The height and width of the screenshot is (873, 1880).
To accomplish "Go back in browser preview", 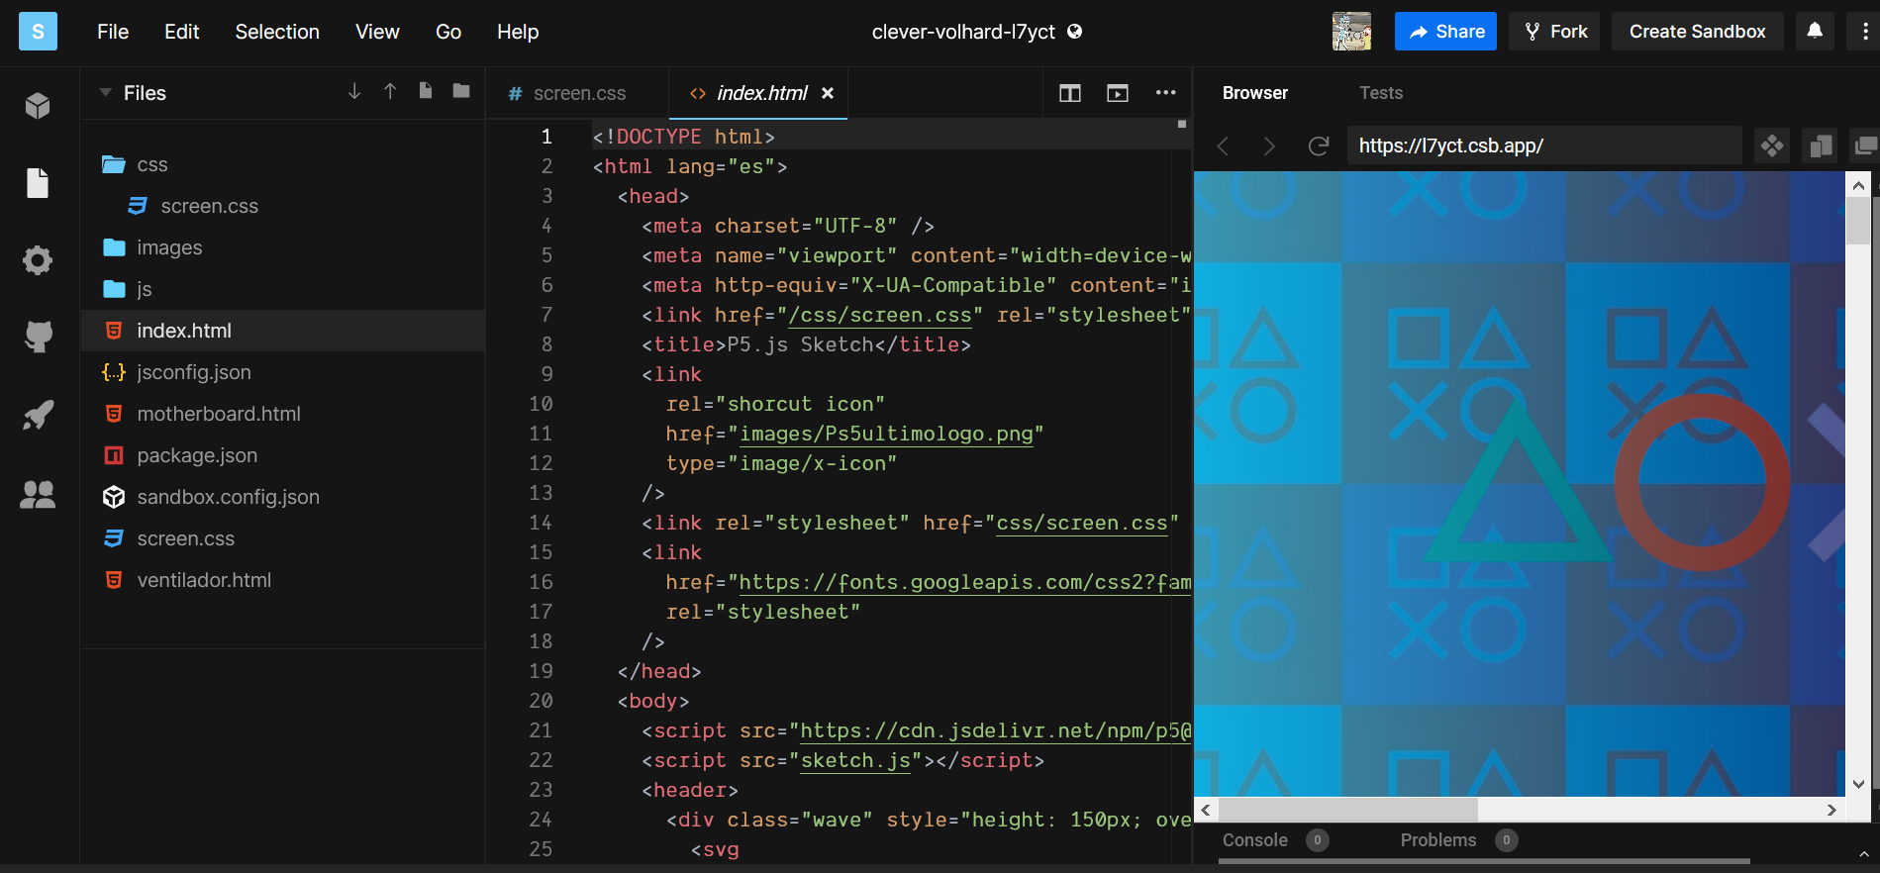I will (1223, 146).
